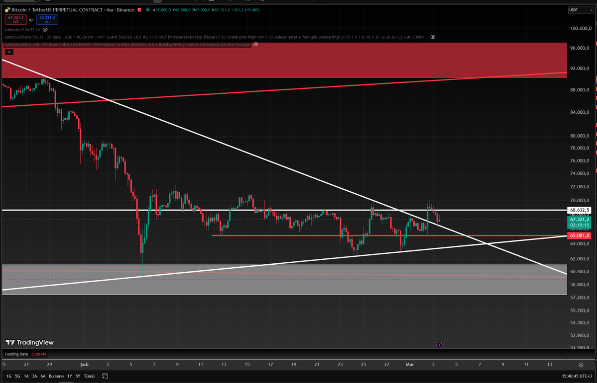Select the Bu sene time range

click(56, 376)
